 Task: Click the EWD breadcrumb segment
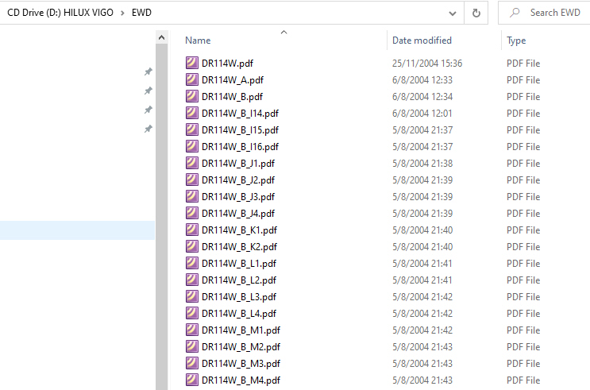click(141, 13)
